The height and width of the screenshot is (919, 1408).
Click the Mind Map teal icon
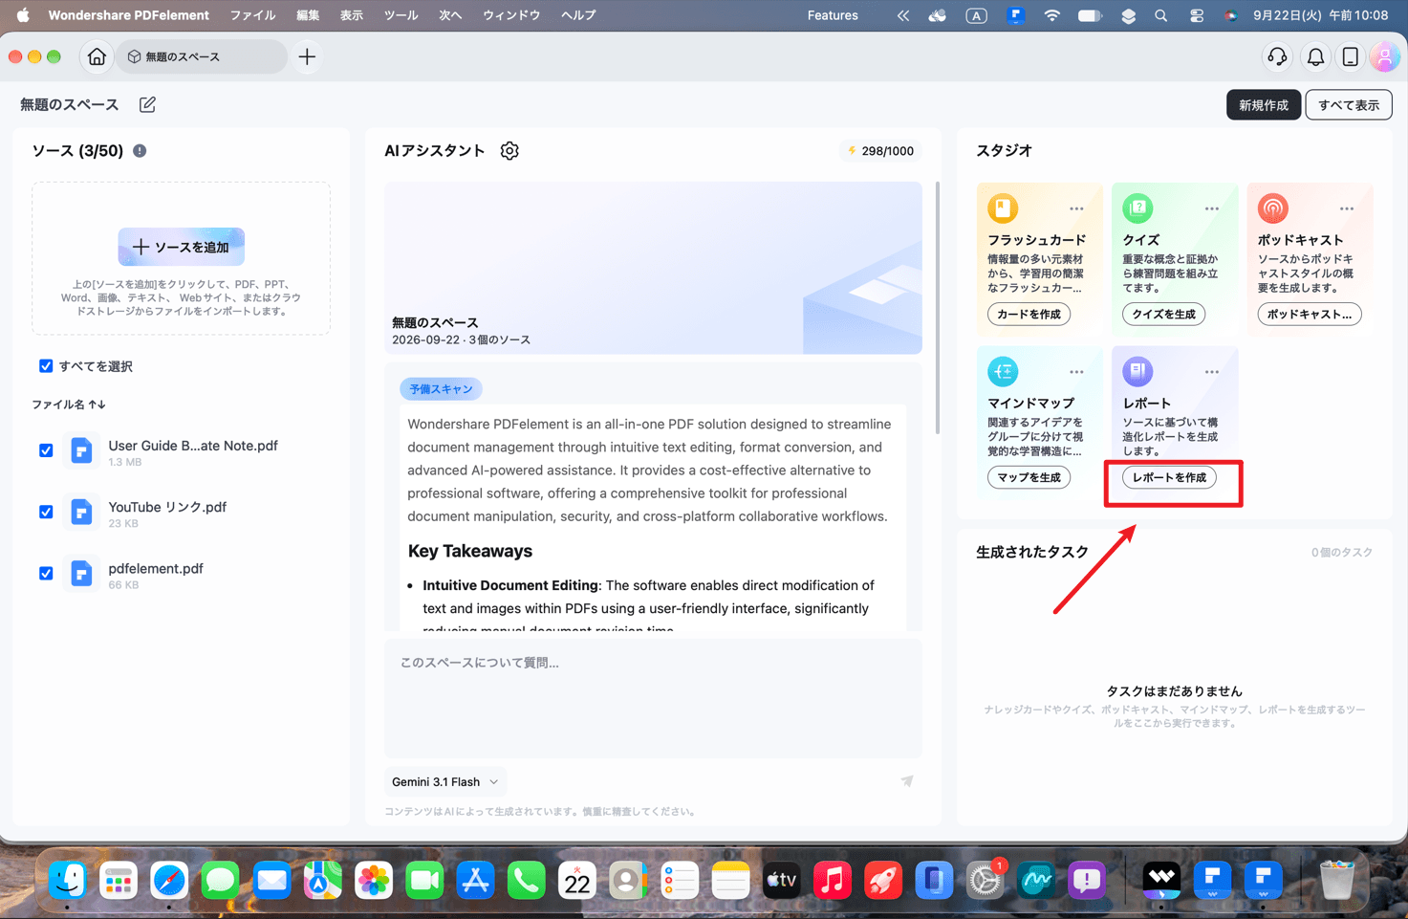point(1003,371)
